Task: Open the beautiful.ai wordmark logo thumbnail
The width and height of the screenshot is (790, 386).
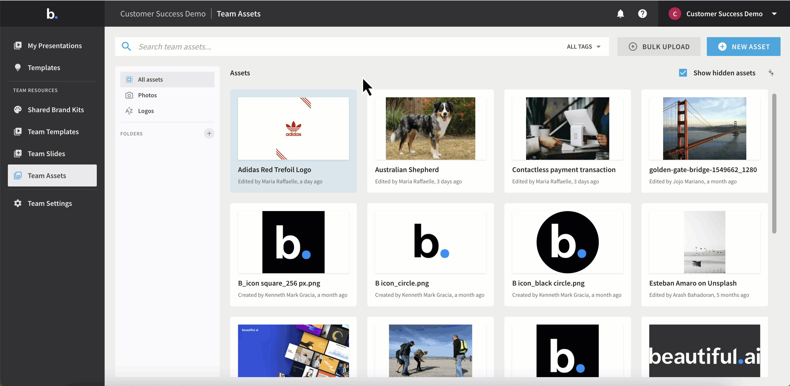Action: (704, 351)
